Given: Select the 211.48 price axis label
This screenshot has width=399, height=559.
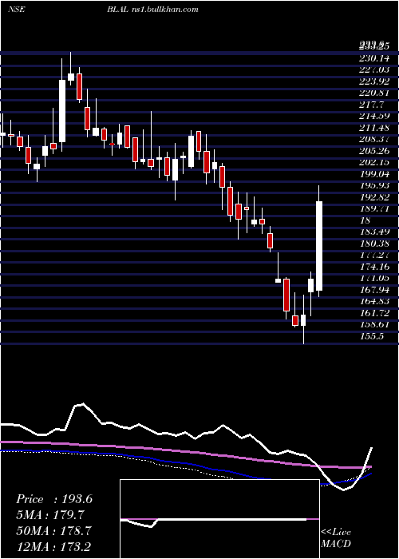Looking at the screenshot, I should [x=374, y=128].
